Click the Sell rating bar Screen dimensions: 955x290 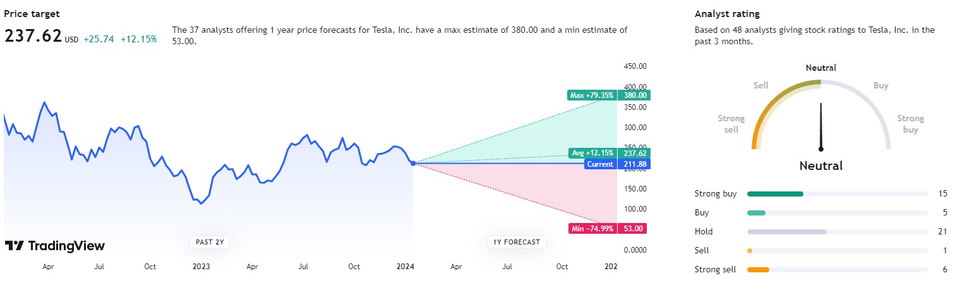[x=750, y=251]
